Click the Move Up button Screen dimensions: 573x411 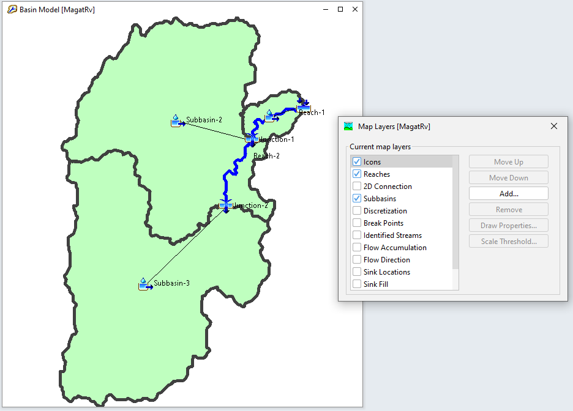[x=509, y=161]
